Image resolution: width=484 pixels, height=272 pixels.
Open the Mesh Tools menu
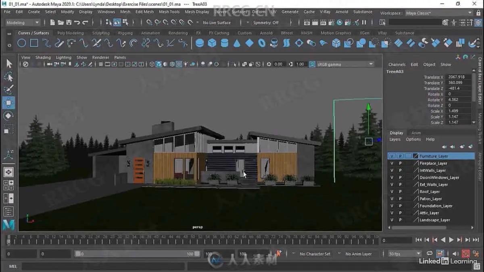[x=169, y=12]
